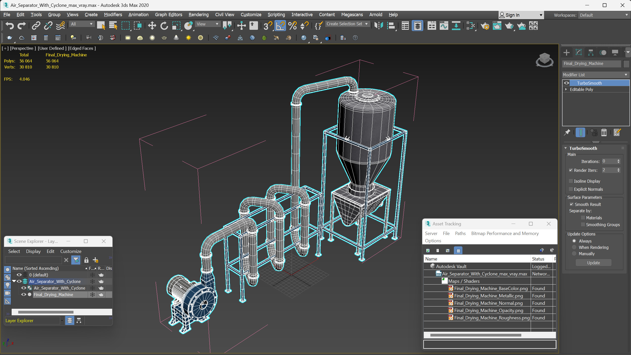Viewport: 631px width, 355px height.
Task: Click the Mirror tool icon
Action: click(x=379, y=26)
